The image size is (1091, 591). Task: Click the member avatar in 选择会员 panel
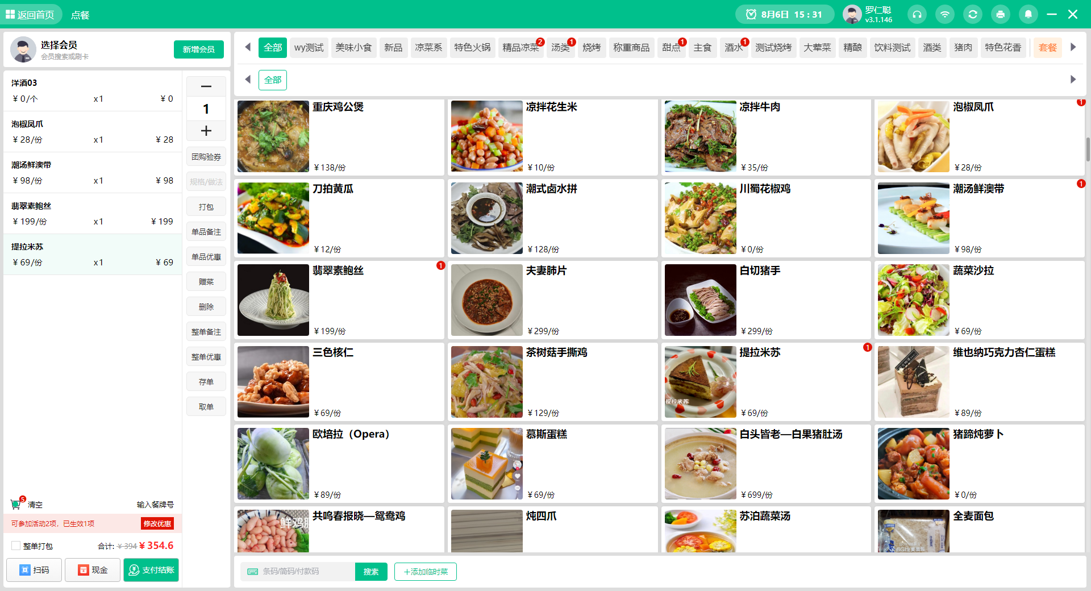tap(22, 49)
